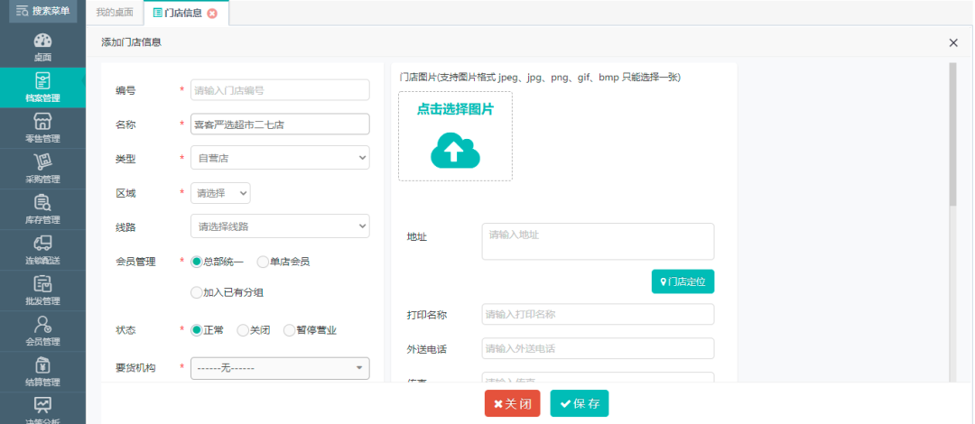Open 连锁配送 truck icon in sidebar
Image resolution: width=975 pixels, height=424 pixels.
[x=42, y=244]
